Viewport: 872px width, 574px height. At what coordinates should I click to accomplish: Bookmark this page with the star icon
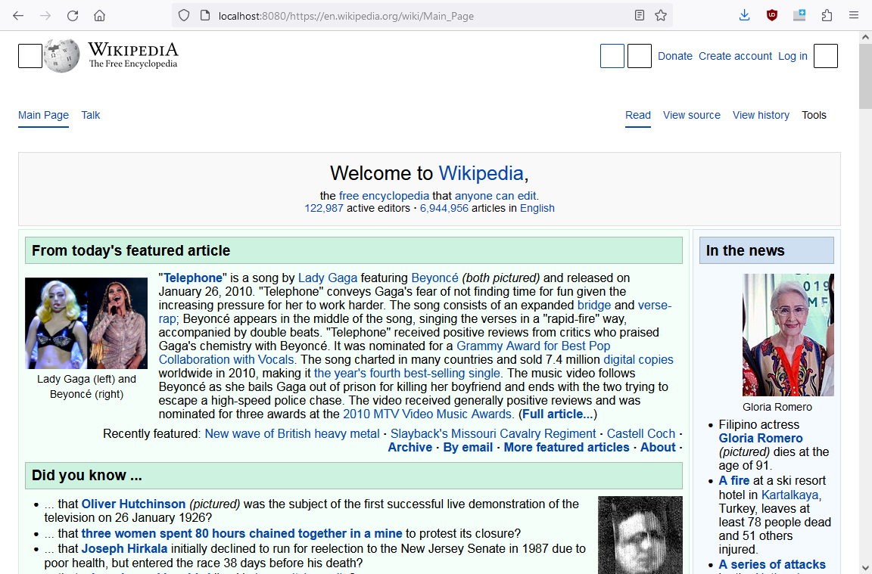coord(661,16)
